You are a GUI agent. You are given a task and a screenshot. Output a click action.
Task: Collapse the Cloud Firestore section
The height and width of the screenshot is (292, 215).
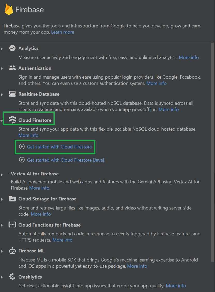[x=2, y=120]
